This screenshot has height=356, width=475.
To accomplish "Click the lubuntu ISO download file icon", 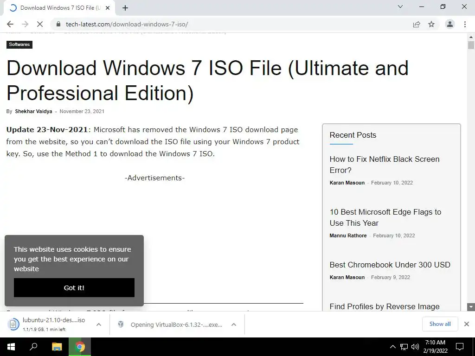I will pyautogui.click(x=13, y=324).
